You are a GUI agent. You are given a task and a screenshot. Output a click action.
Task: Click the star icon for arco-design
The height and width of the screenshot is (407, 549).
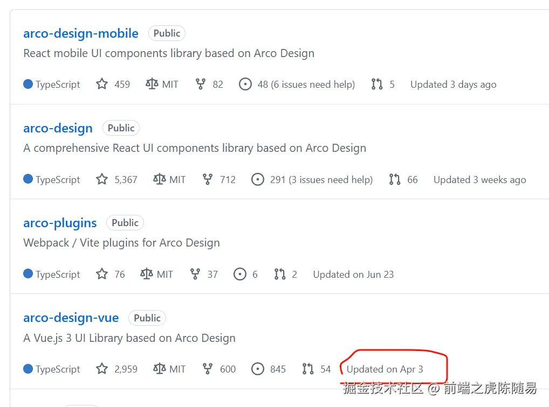click(102, 179)
